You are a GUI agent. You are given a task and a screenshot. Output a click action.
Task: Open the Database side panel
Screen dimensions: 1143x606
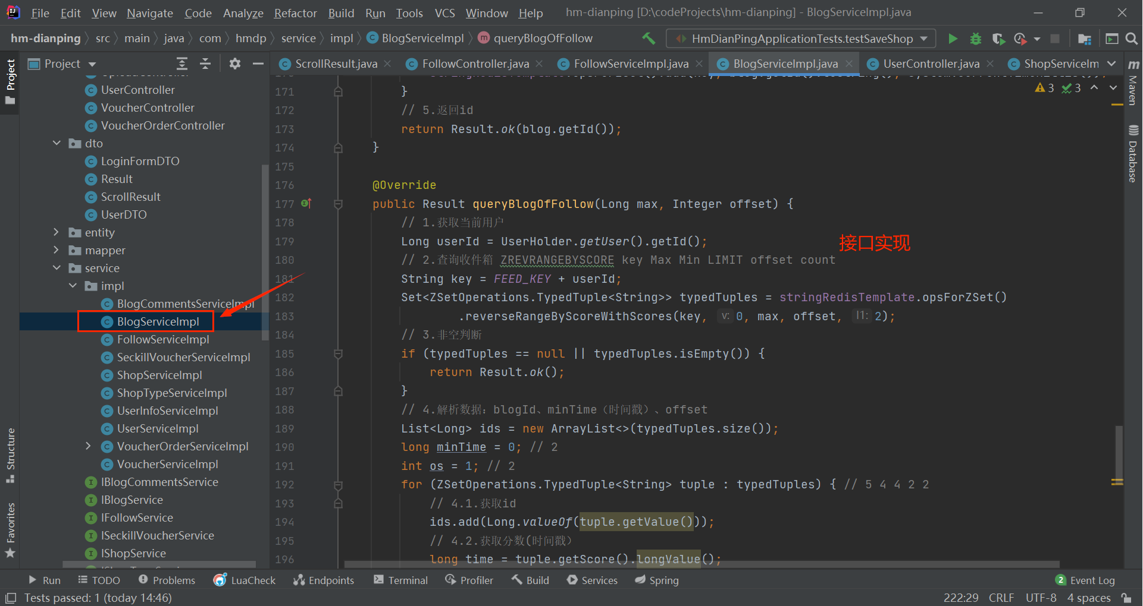tap(1133, 154)
